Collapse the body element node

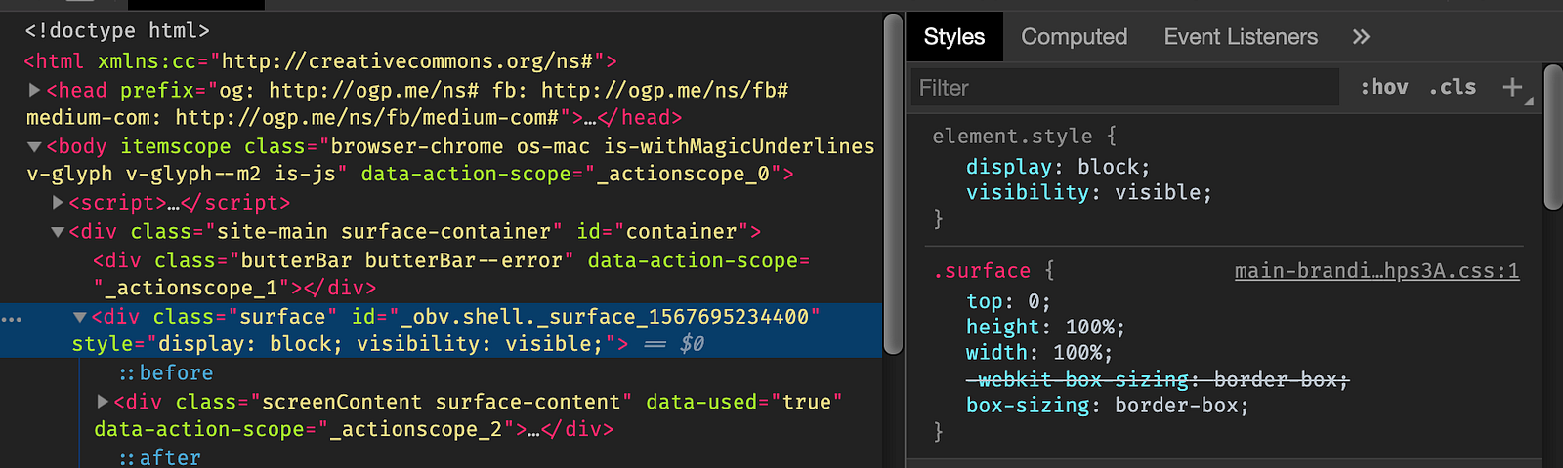coord(34,146)
